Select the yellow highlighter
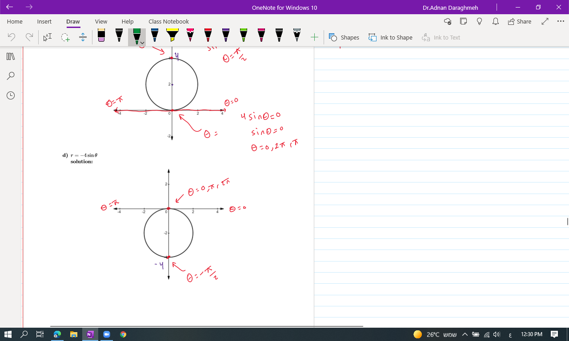Image resolution: width=569 pixels, height=341 pixels. pyautogui.click(x=172, y=36)
